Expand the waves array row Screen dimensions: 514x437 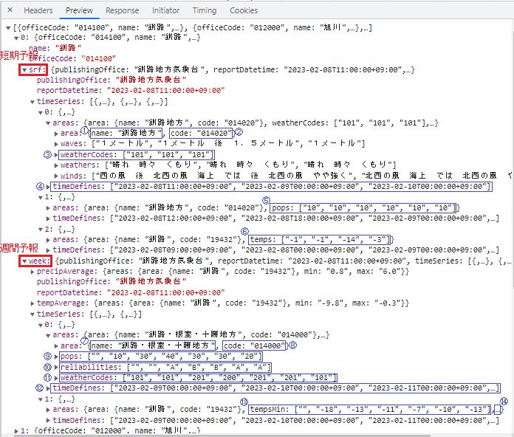click(x=56, y=144)
